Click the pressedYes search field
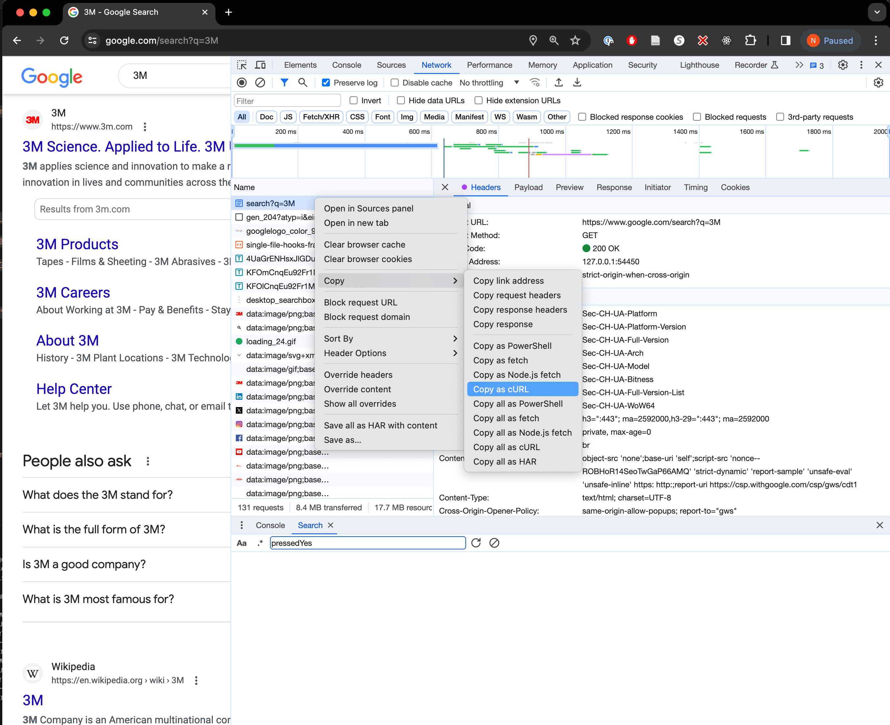This screenshot has height=725, width=890. [367, 543]
